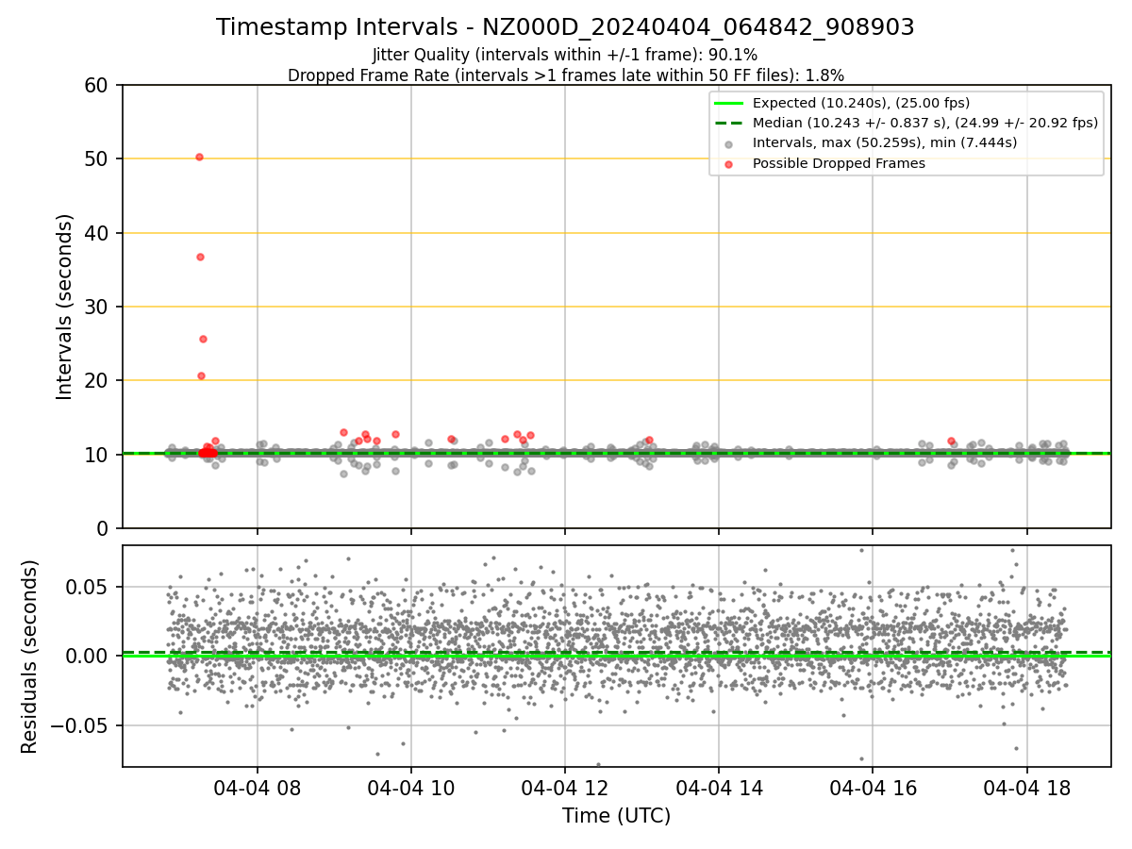This screenshot has height=849, width=1132.
Task: Click the highest red dropped-frame point near 50 seconds
Action: click(x=199, y=157)
